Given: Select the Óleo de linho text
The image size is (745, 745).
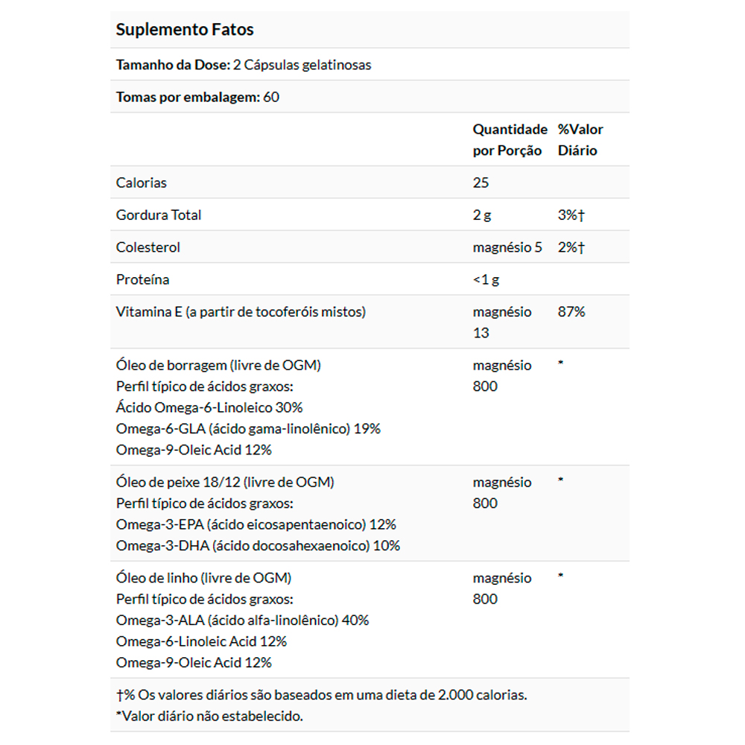Looking at the screenshot, I should (x=204, y=578).
